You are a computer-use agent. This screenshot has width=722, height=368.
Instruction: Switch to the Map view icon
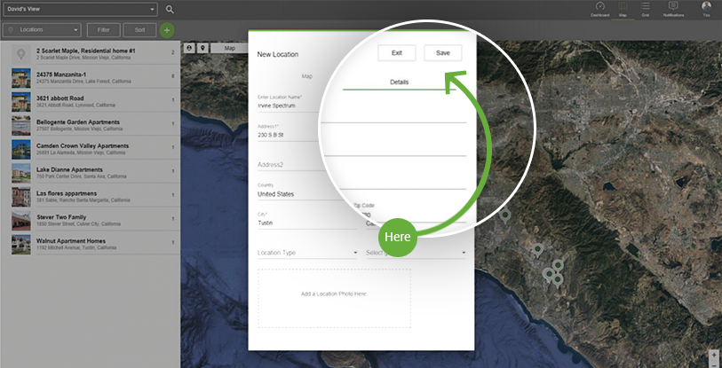(x=623, y=9)
